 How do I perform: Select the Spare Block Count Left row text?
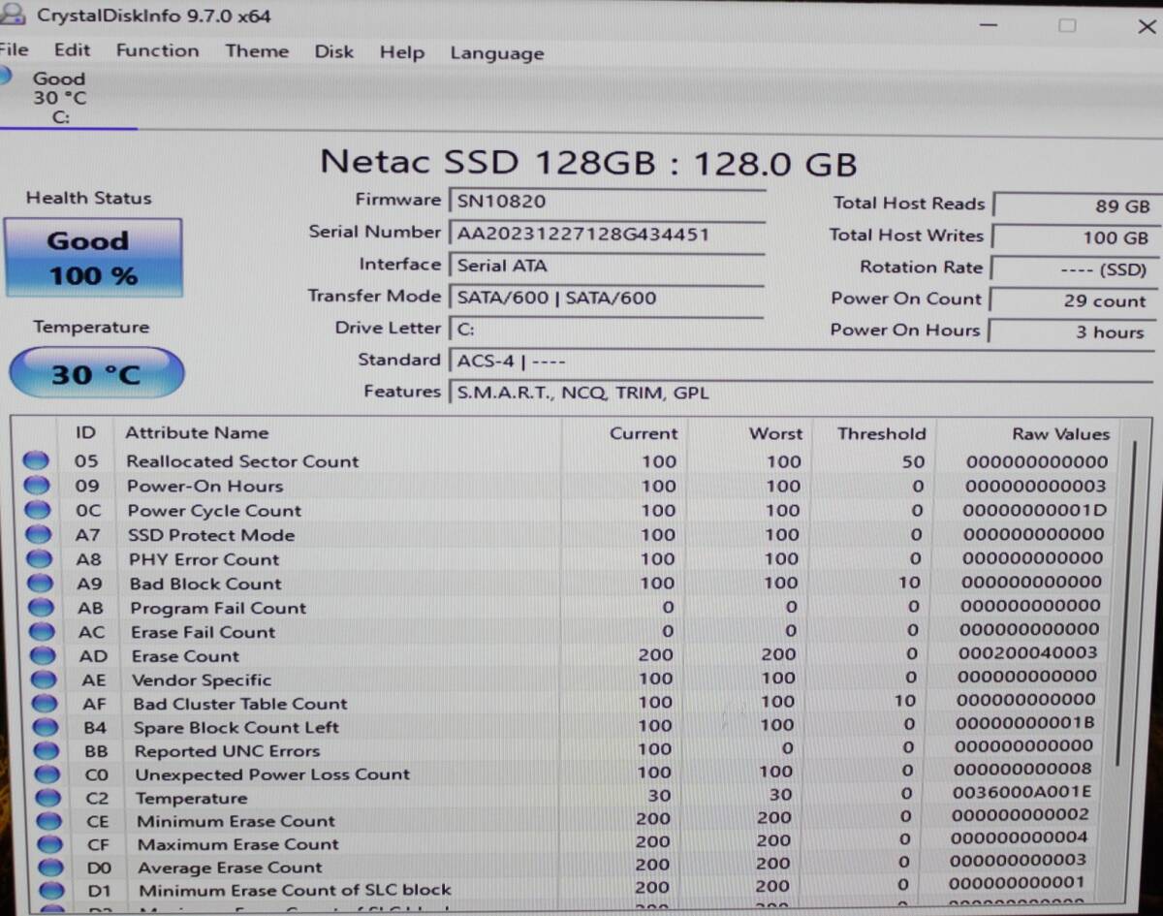236,727
